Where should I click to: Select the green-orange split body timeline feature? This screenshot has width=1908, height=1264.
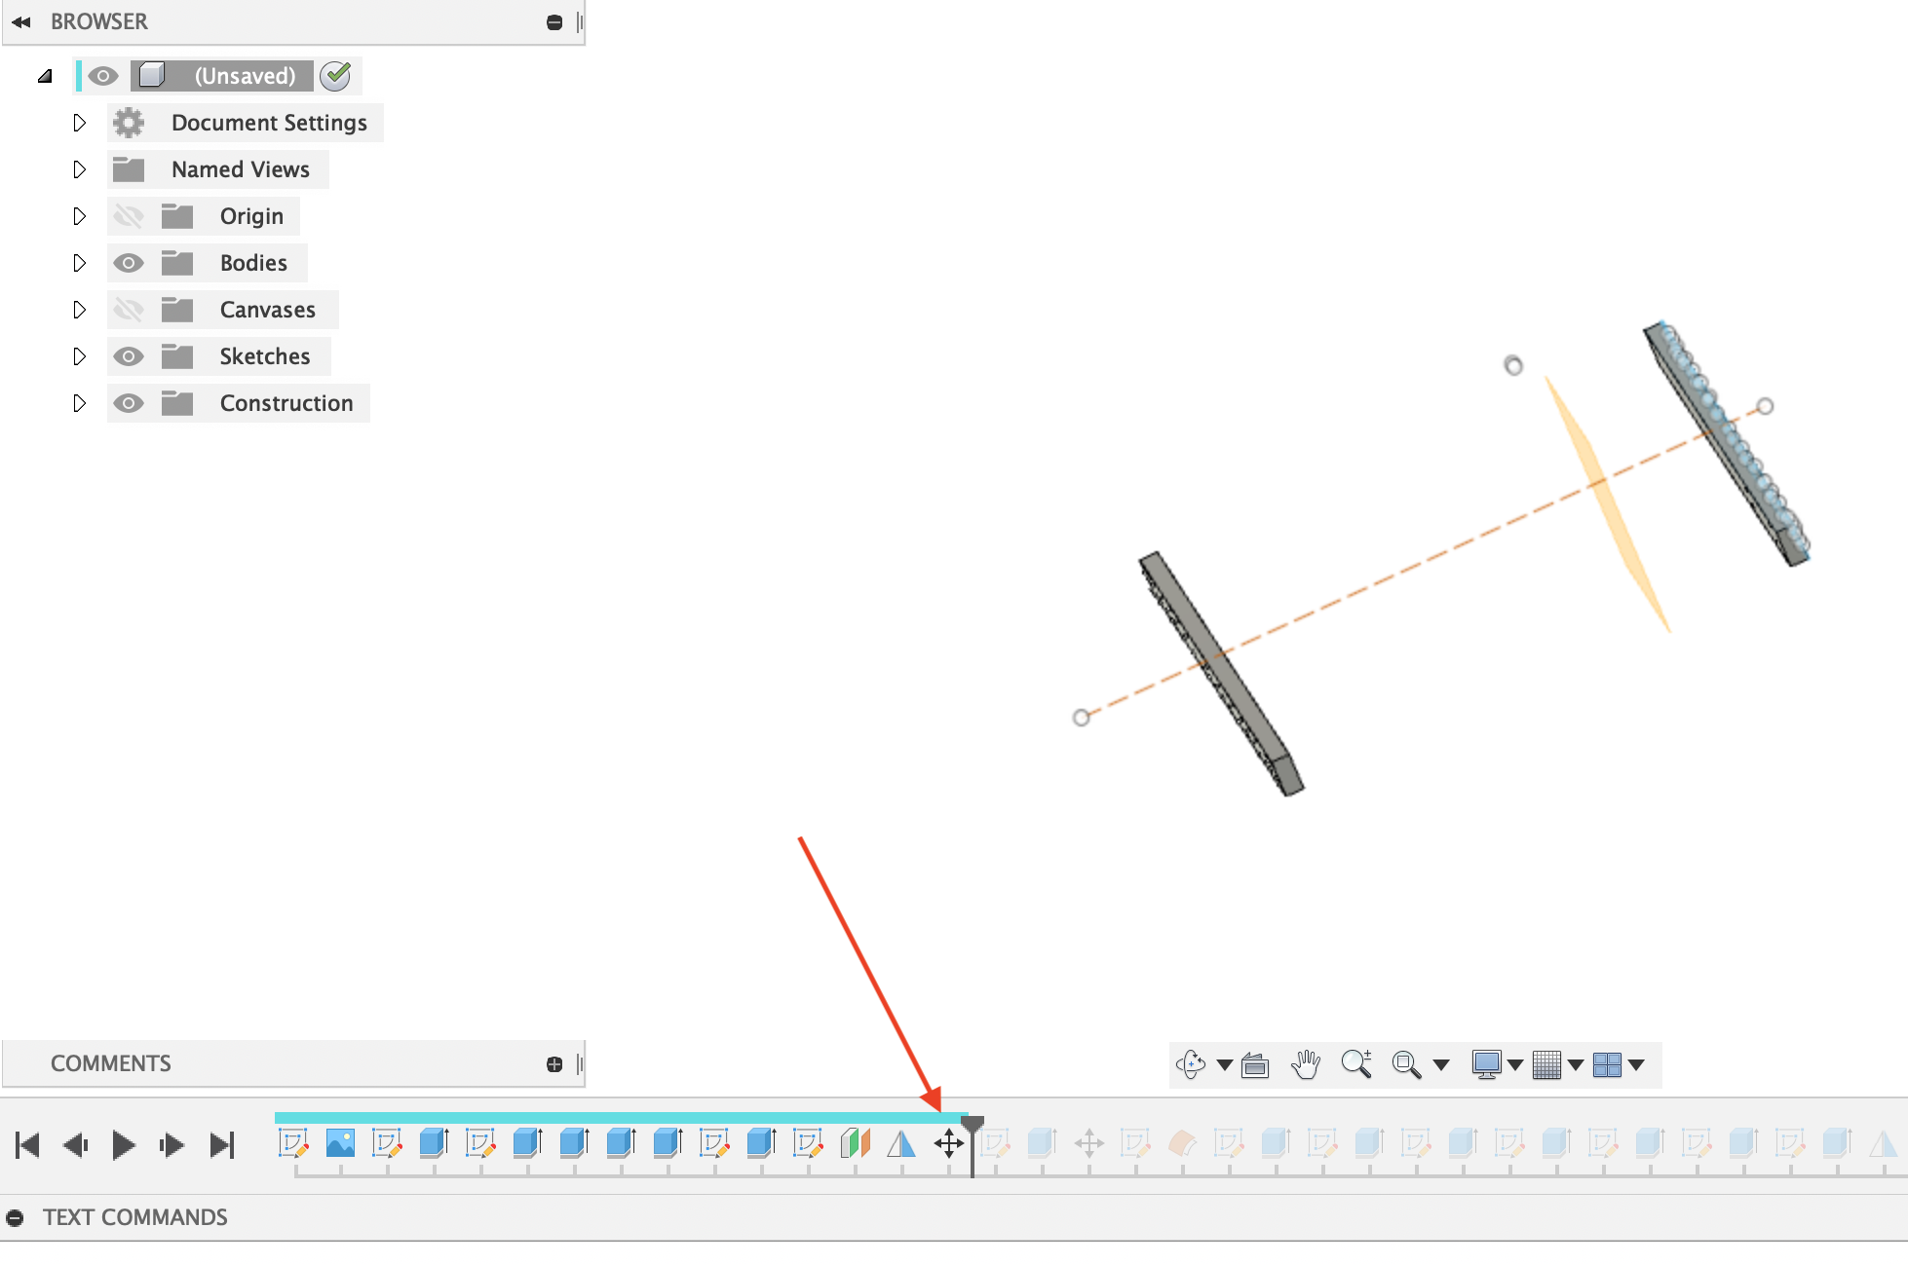pos(855,1143)
